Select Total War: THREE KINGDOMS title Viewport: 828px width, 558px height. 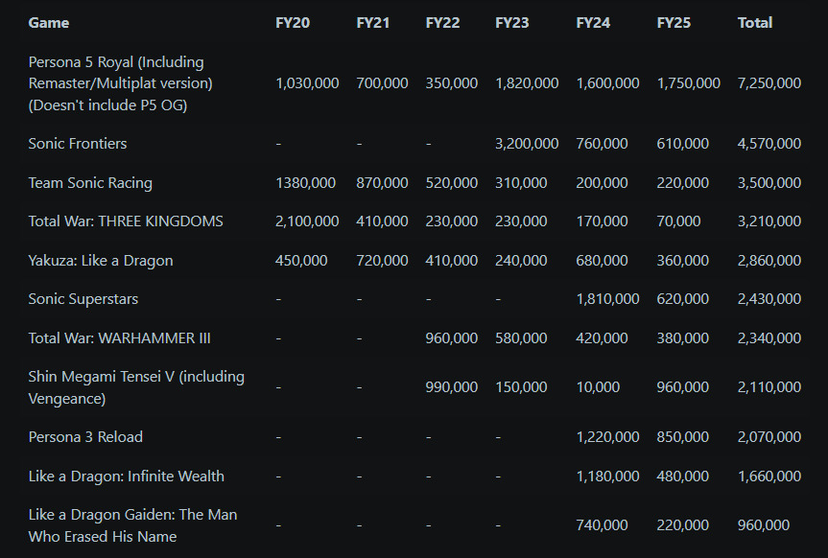click(126, 221)
